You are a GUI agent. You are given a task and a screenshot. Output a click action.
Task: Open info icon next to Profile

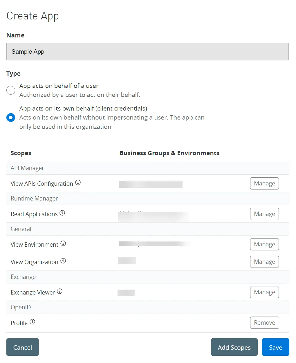tap(32, 322)
